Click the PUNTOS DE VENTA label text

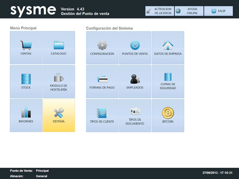(135, 54)
